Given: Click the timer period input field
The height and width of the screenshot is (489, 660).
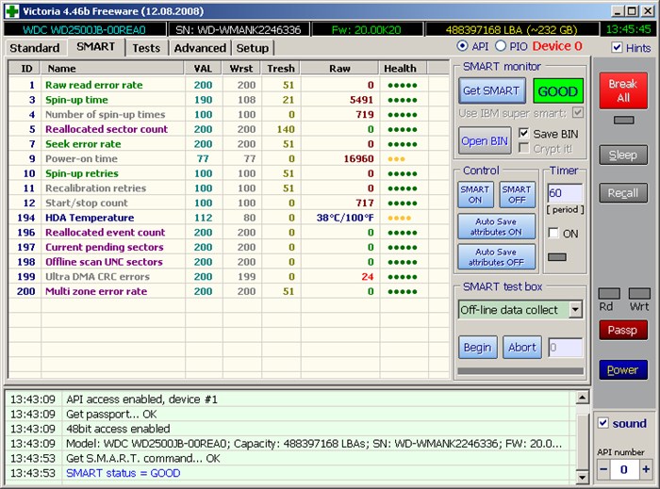Looking at the screenshot, I should tap(566, 193).
